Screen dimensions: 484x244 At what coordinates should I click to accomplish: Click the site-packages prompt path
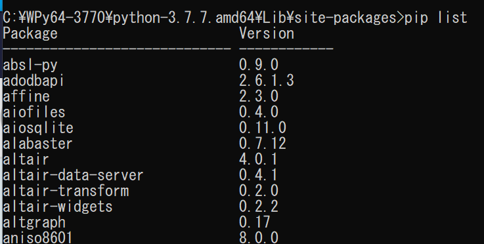pyautogui.click(x=203, y=18)
